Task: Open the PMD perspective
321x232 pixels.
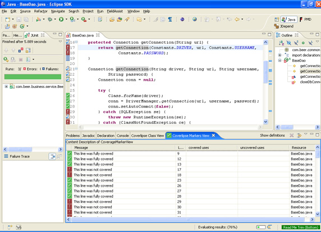Action: [306, 20]
